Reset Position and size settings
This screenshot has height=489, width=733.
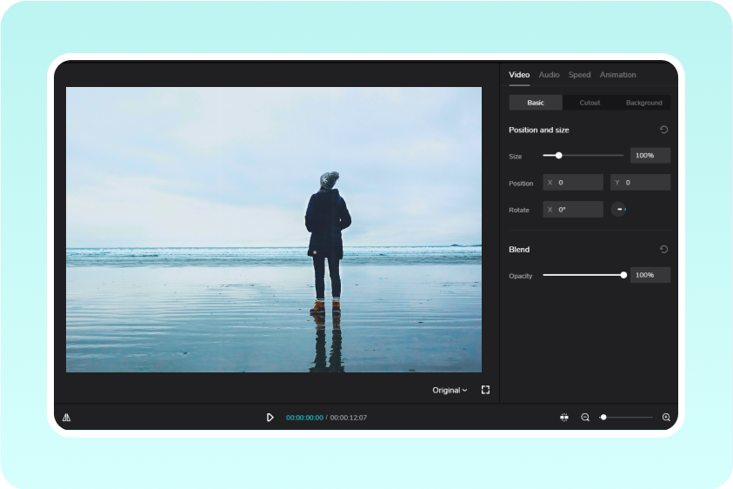663,130
